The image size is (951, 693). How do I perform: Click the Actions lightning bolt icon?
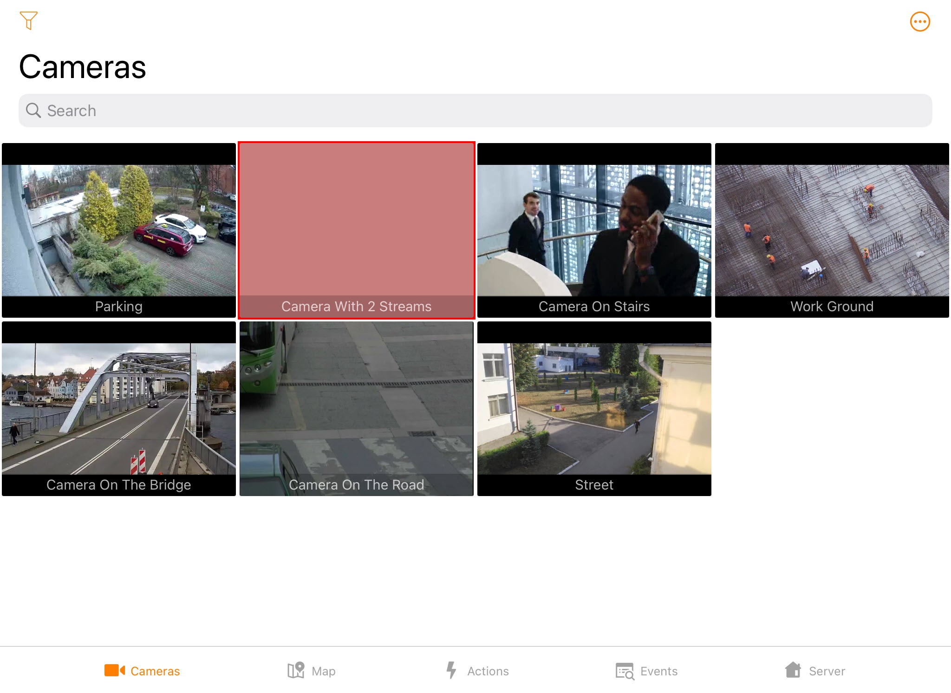click(x=451, y=670)
